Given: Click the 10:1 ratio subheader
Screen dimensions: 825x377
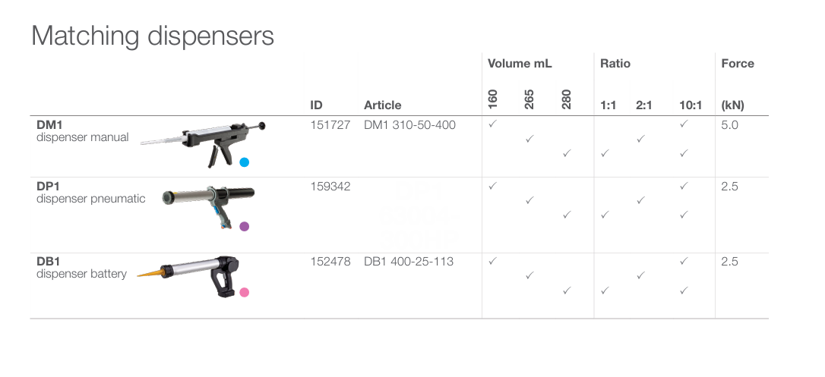Looking at the screenshot, I should pos(691,105).
